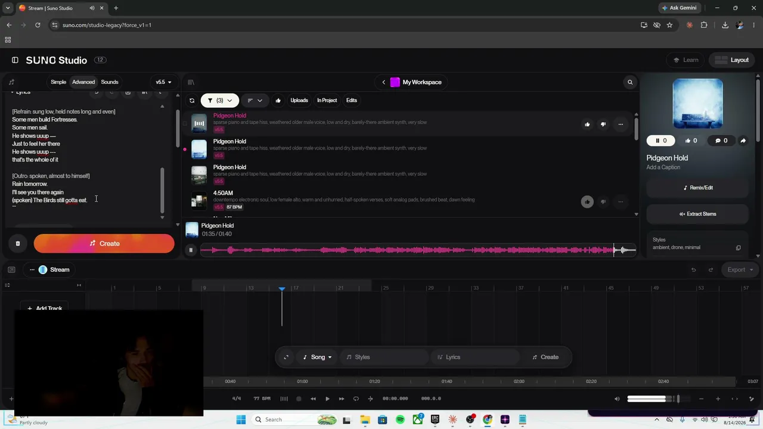Like Pidgeon Hold in the detail panel
763x429 pixels.
[x=691, y=141]
